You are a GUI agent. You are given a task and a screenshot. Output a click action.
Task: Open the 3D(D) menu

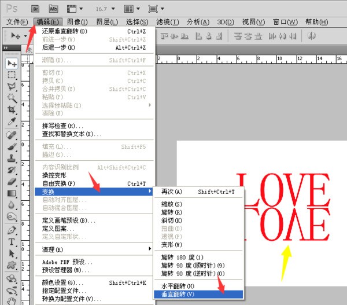(226, 22)
